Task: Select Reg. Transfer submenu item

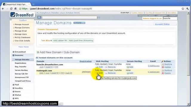Action: [21, 67]
